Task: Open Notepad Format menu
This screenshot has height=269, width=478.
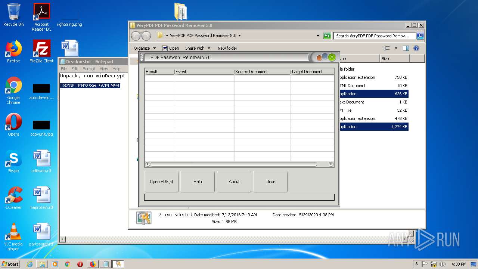Action: (x=89, y=69)
